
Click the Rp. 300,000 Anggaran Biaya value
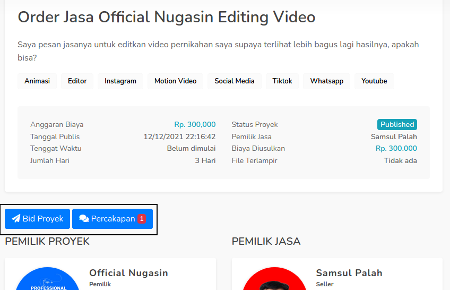(x=195, y=125)
